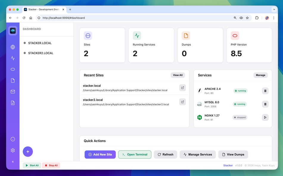Pause the APACHE 2.4 service

265,91
